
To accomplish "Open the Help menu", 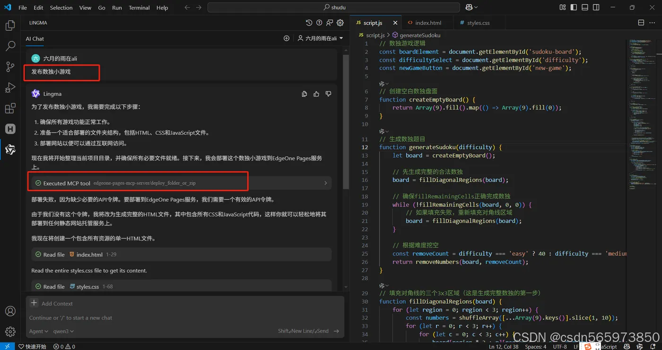I will 162,8.
